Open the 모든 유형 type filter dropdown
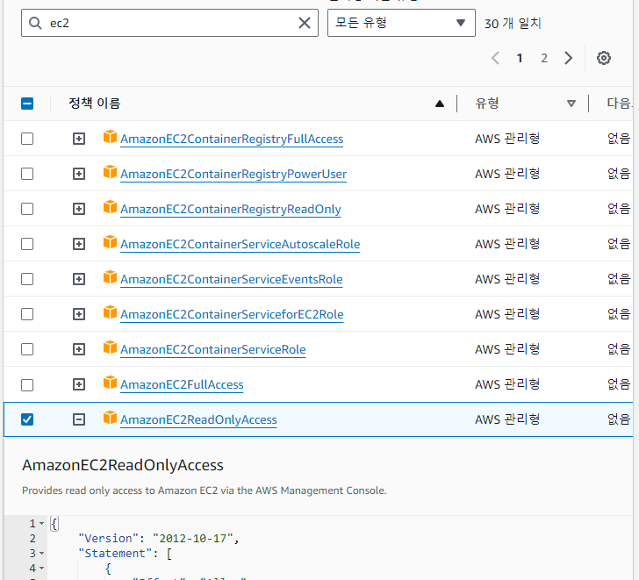 401,23
